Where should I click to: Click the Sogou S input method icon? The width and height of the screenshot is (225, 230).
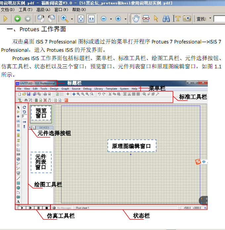click(x=198, y=162)
